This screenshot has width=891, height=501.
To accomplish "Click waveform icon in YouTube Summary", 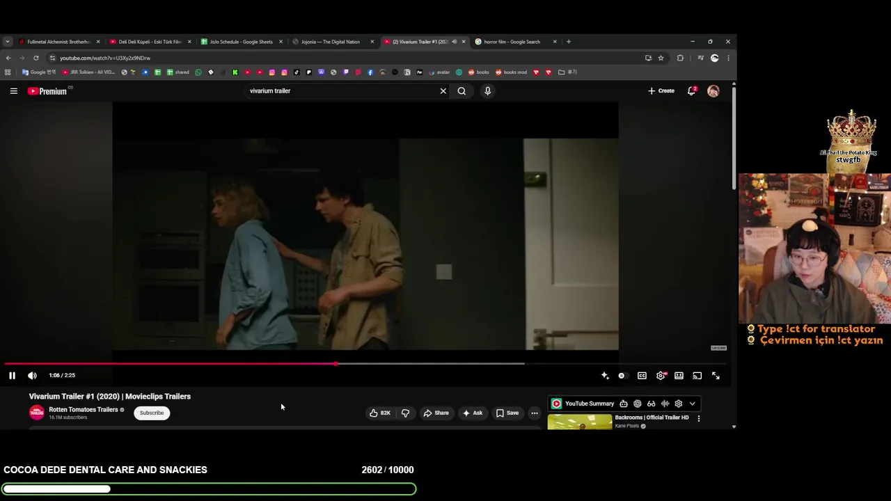I will tap(665, 404).
